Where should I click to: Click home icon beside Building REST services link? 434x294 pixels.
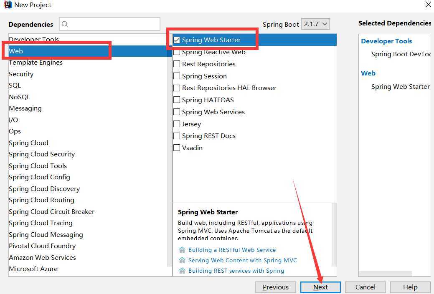click(182, 271)
